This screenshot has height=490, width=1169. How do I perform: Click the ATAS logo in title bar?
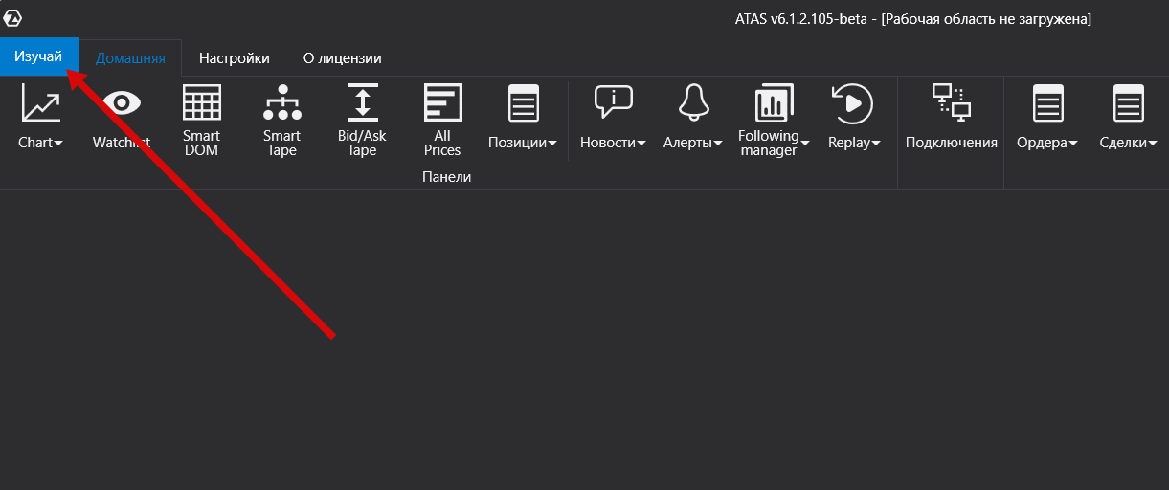13,18
